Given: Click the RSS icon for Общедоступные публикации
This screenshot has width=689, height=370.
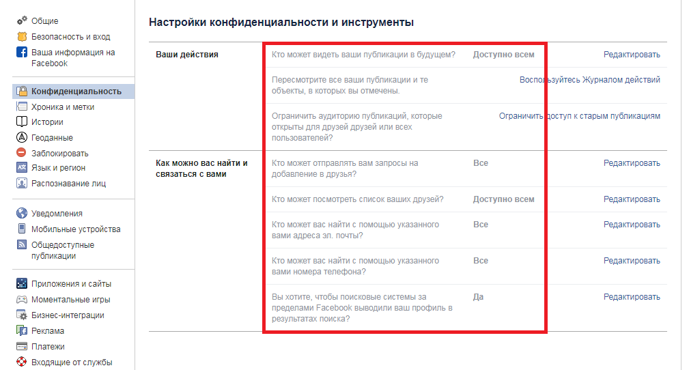Looking at the screenshot, I should (x=22, y=244).
